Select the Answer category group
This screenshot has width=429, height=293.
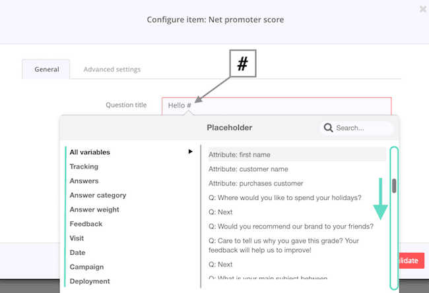pyautogui.click(x=98, y=196)
